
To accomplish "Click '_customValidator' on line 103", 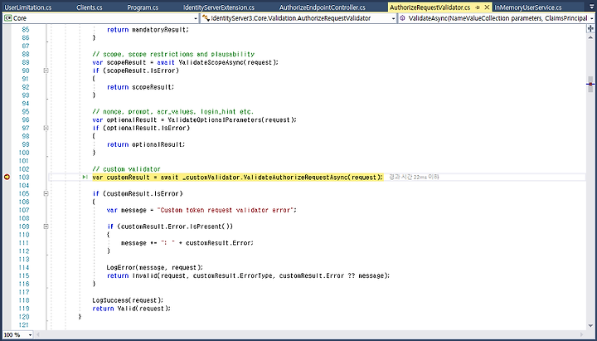I will click(211, 178).
